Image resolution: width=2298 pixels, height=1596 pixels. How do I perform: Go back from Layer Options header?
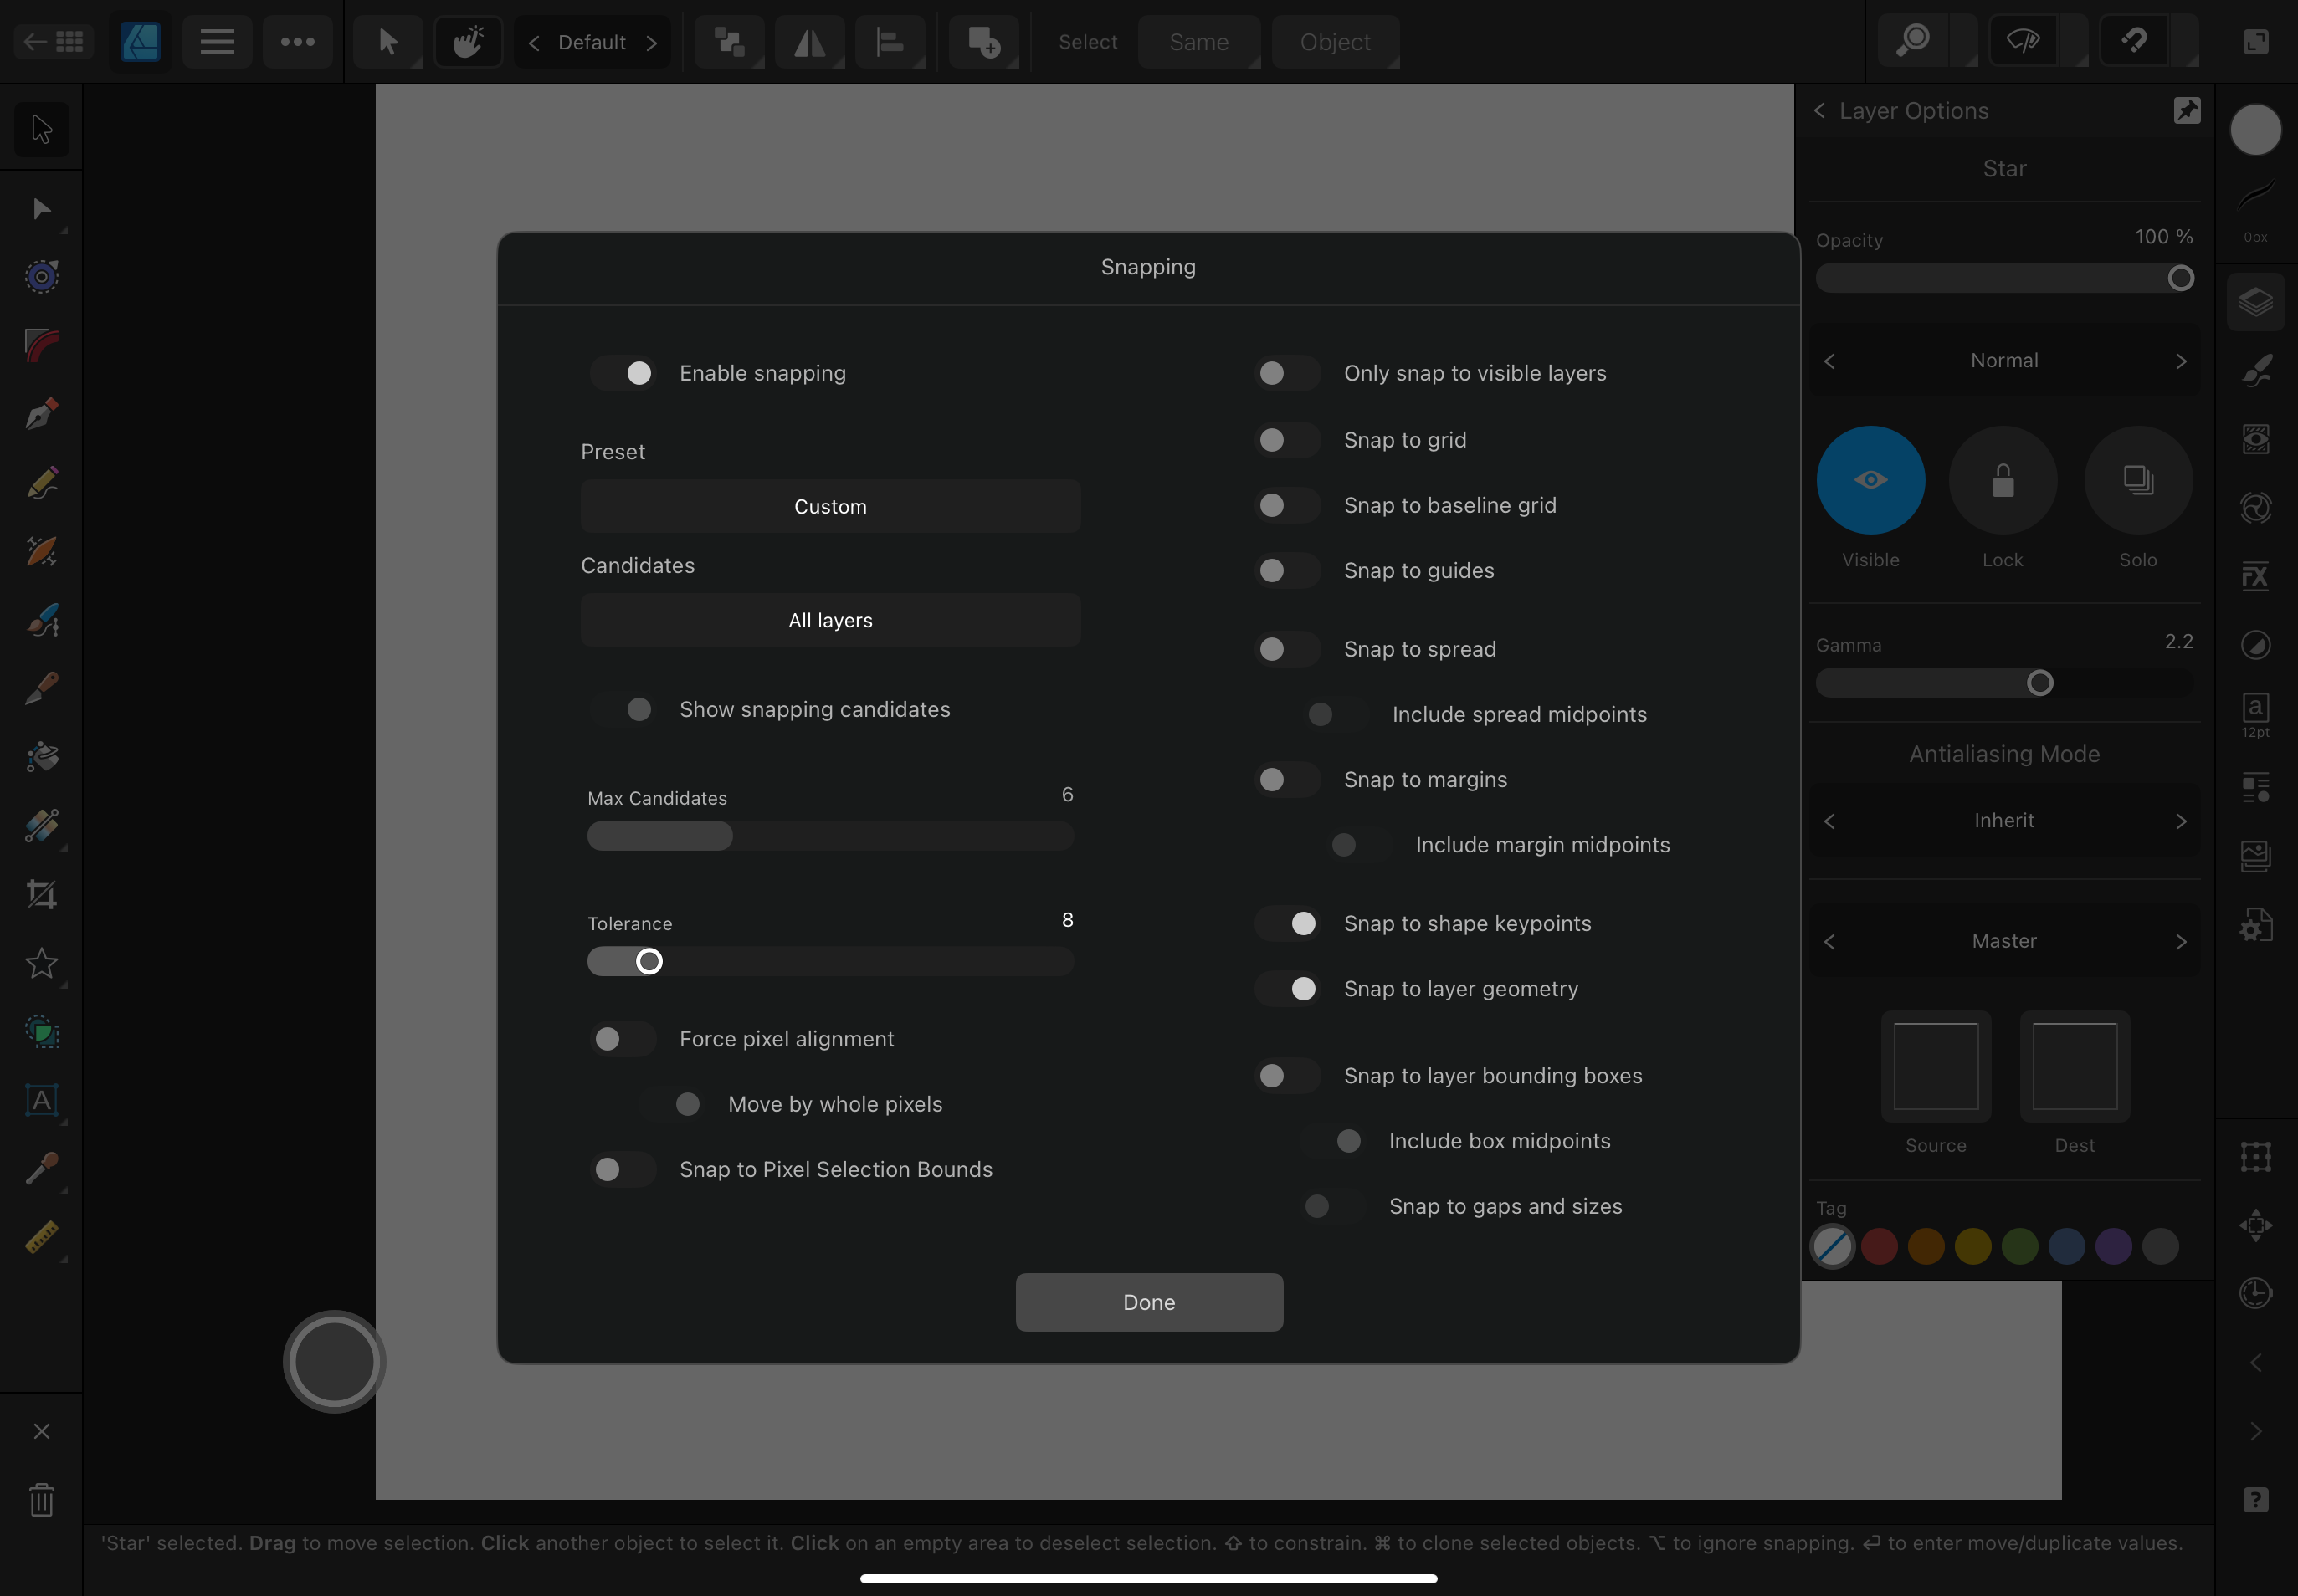[x=1820, y=111]
